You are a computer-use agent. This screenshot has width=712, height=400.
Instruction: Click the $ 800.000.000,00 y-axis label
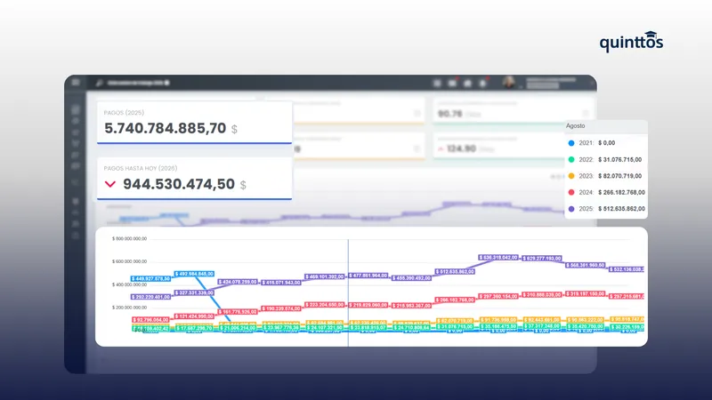[129, 238]
